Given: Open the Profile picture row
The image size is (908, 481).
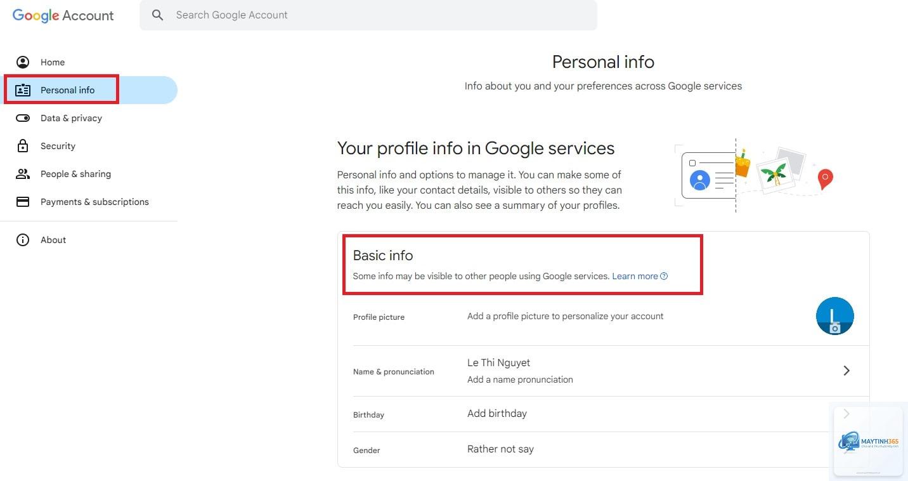Looking at the screenshot, I should (604, 317).
